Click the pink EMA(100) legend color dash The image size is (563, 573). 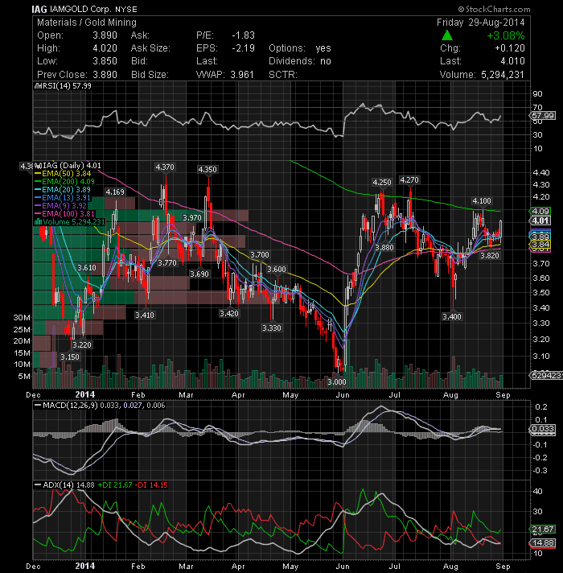pos(38,214)
